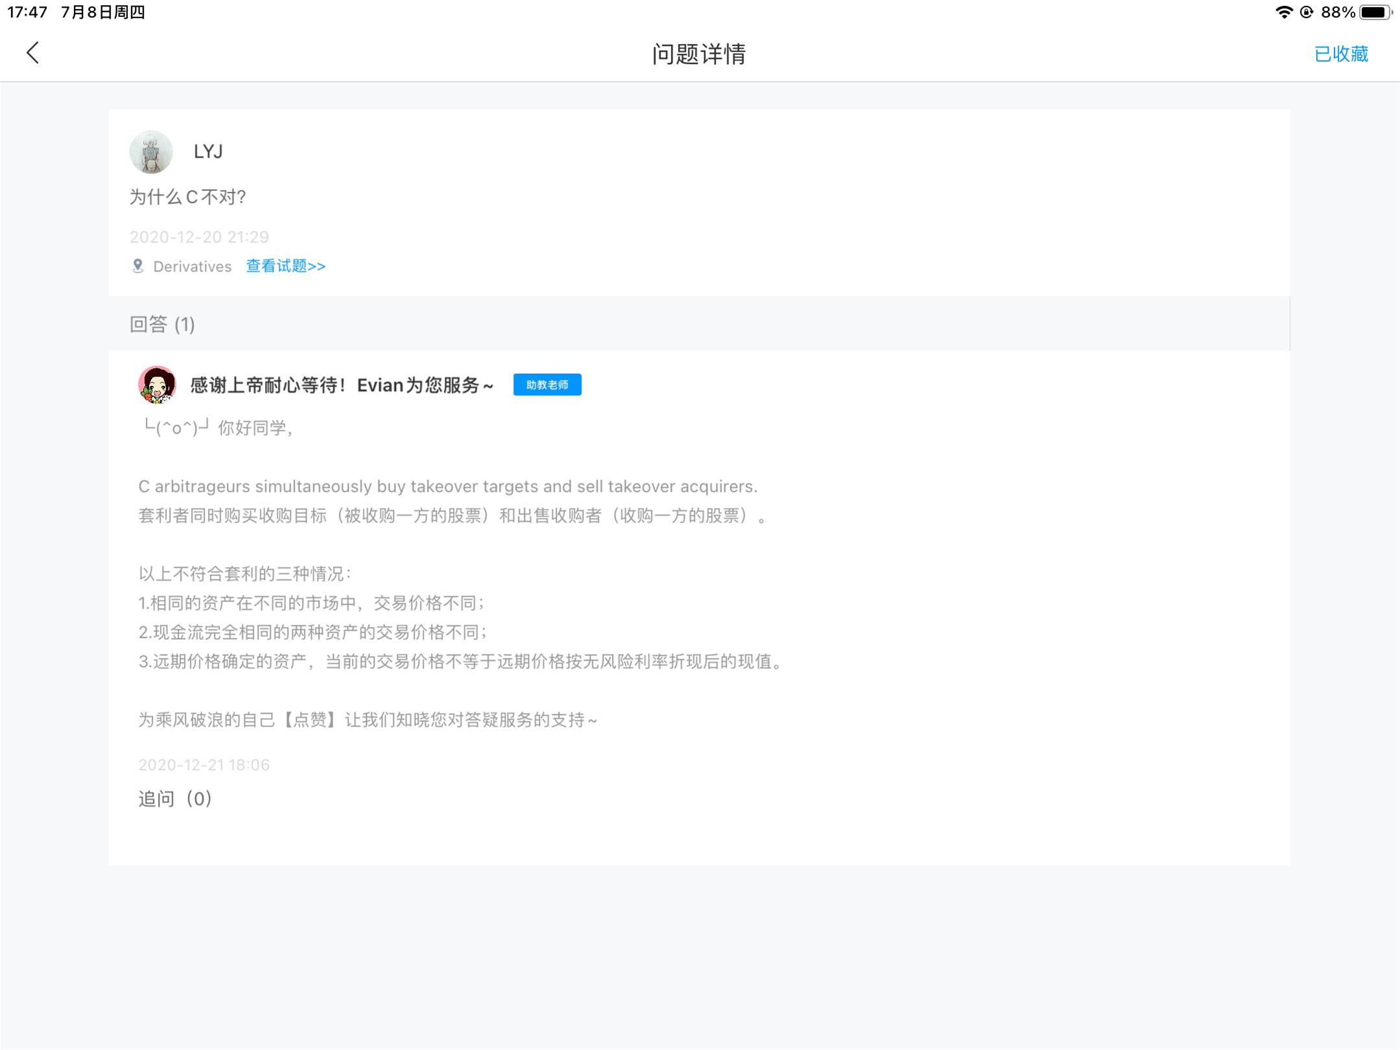1400x1050 pixels.
Task: Tap the Wi-Fi status icon
Action: (1283, 12)
